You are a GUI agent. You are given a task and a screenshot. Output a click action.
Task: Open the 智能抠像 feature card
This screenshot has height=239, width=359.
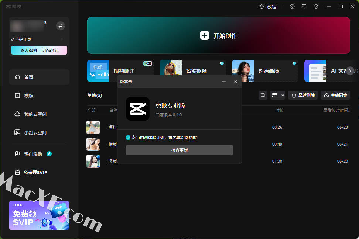tap(192, 71)
